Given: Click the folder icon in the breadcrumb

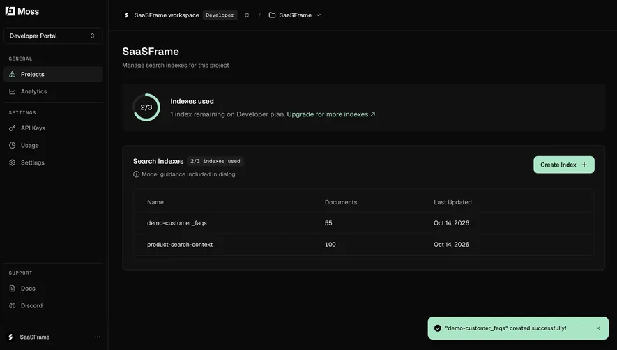Looking at the screenshot, I should click(272, 15).
